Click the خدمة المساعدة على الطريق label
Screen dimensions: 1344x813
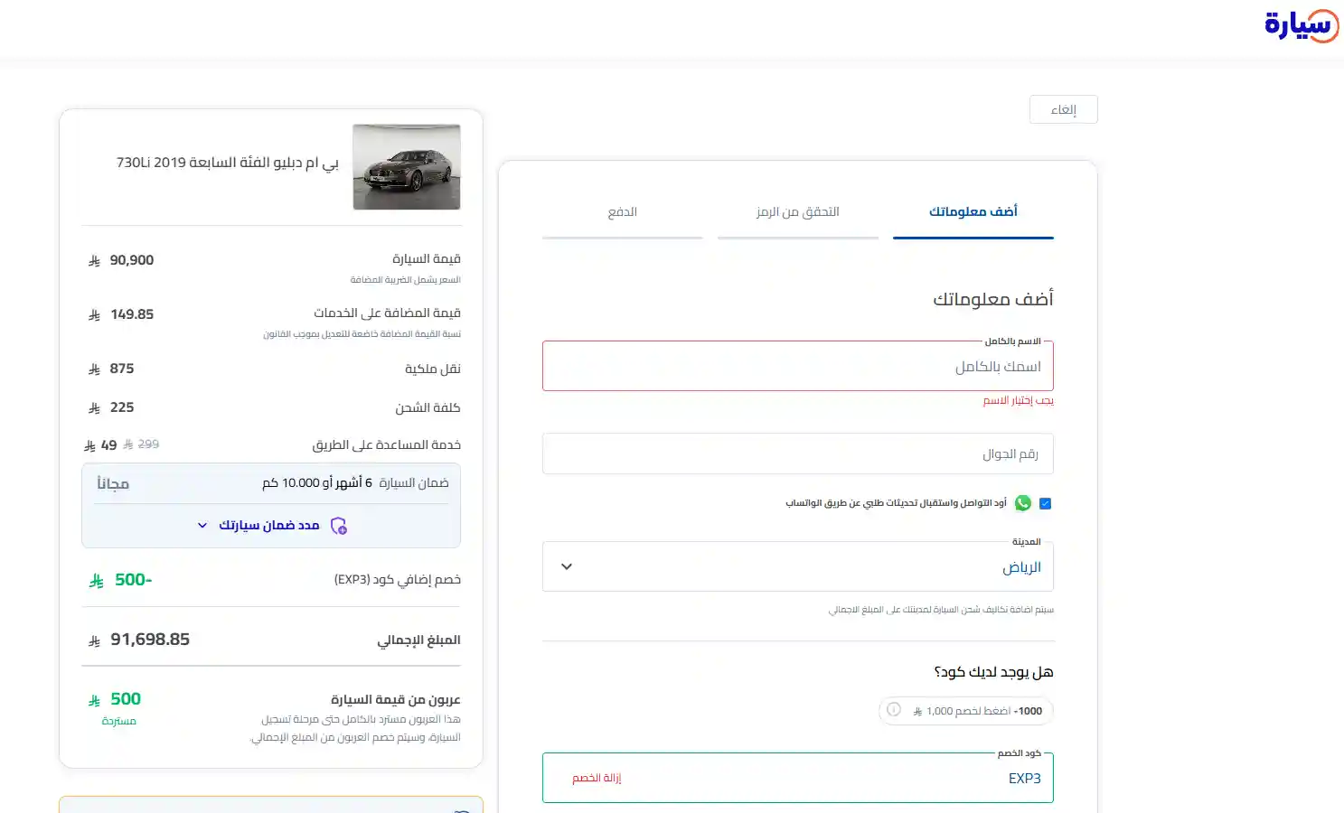(x=386, y=445)
